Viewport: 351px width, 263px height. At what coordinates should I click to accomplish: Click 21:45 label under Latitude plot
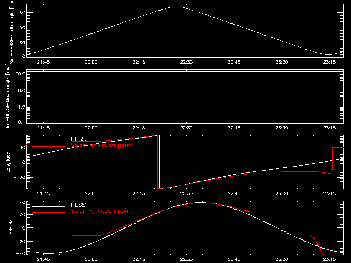click(x=43, y=259)
